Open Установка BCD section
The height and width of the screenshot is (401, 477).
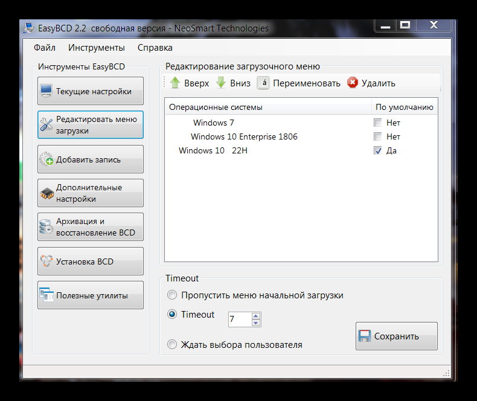coord(91,261)
